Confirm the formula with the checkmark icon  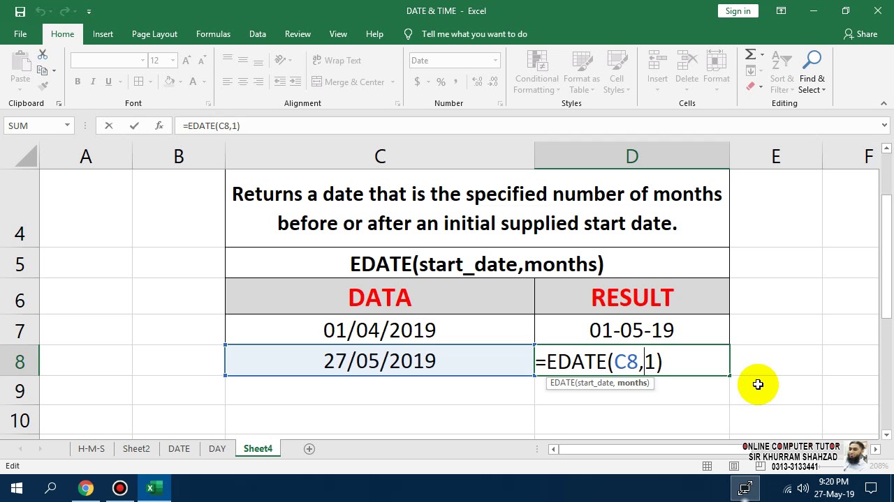(134, 125)
